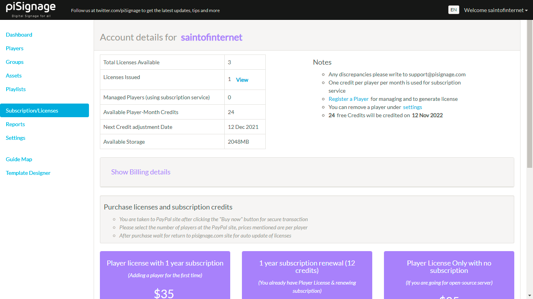This screenshot has height=299, width=533.
Task: Switch language with the EN button
Action: [453, 10]
